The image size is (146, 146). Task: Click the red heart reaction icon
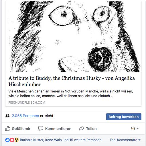pyautogui.click(x=12, y=140)
